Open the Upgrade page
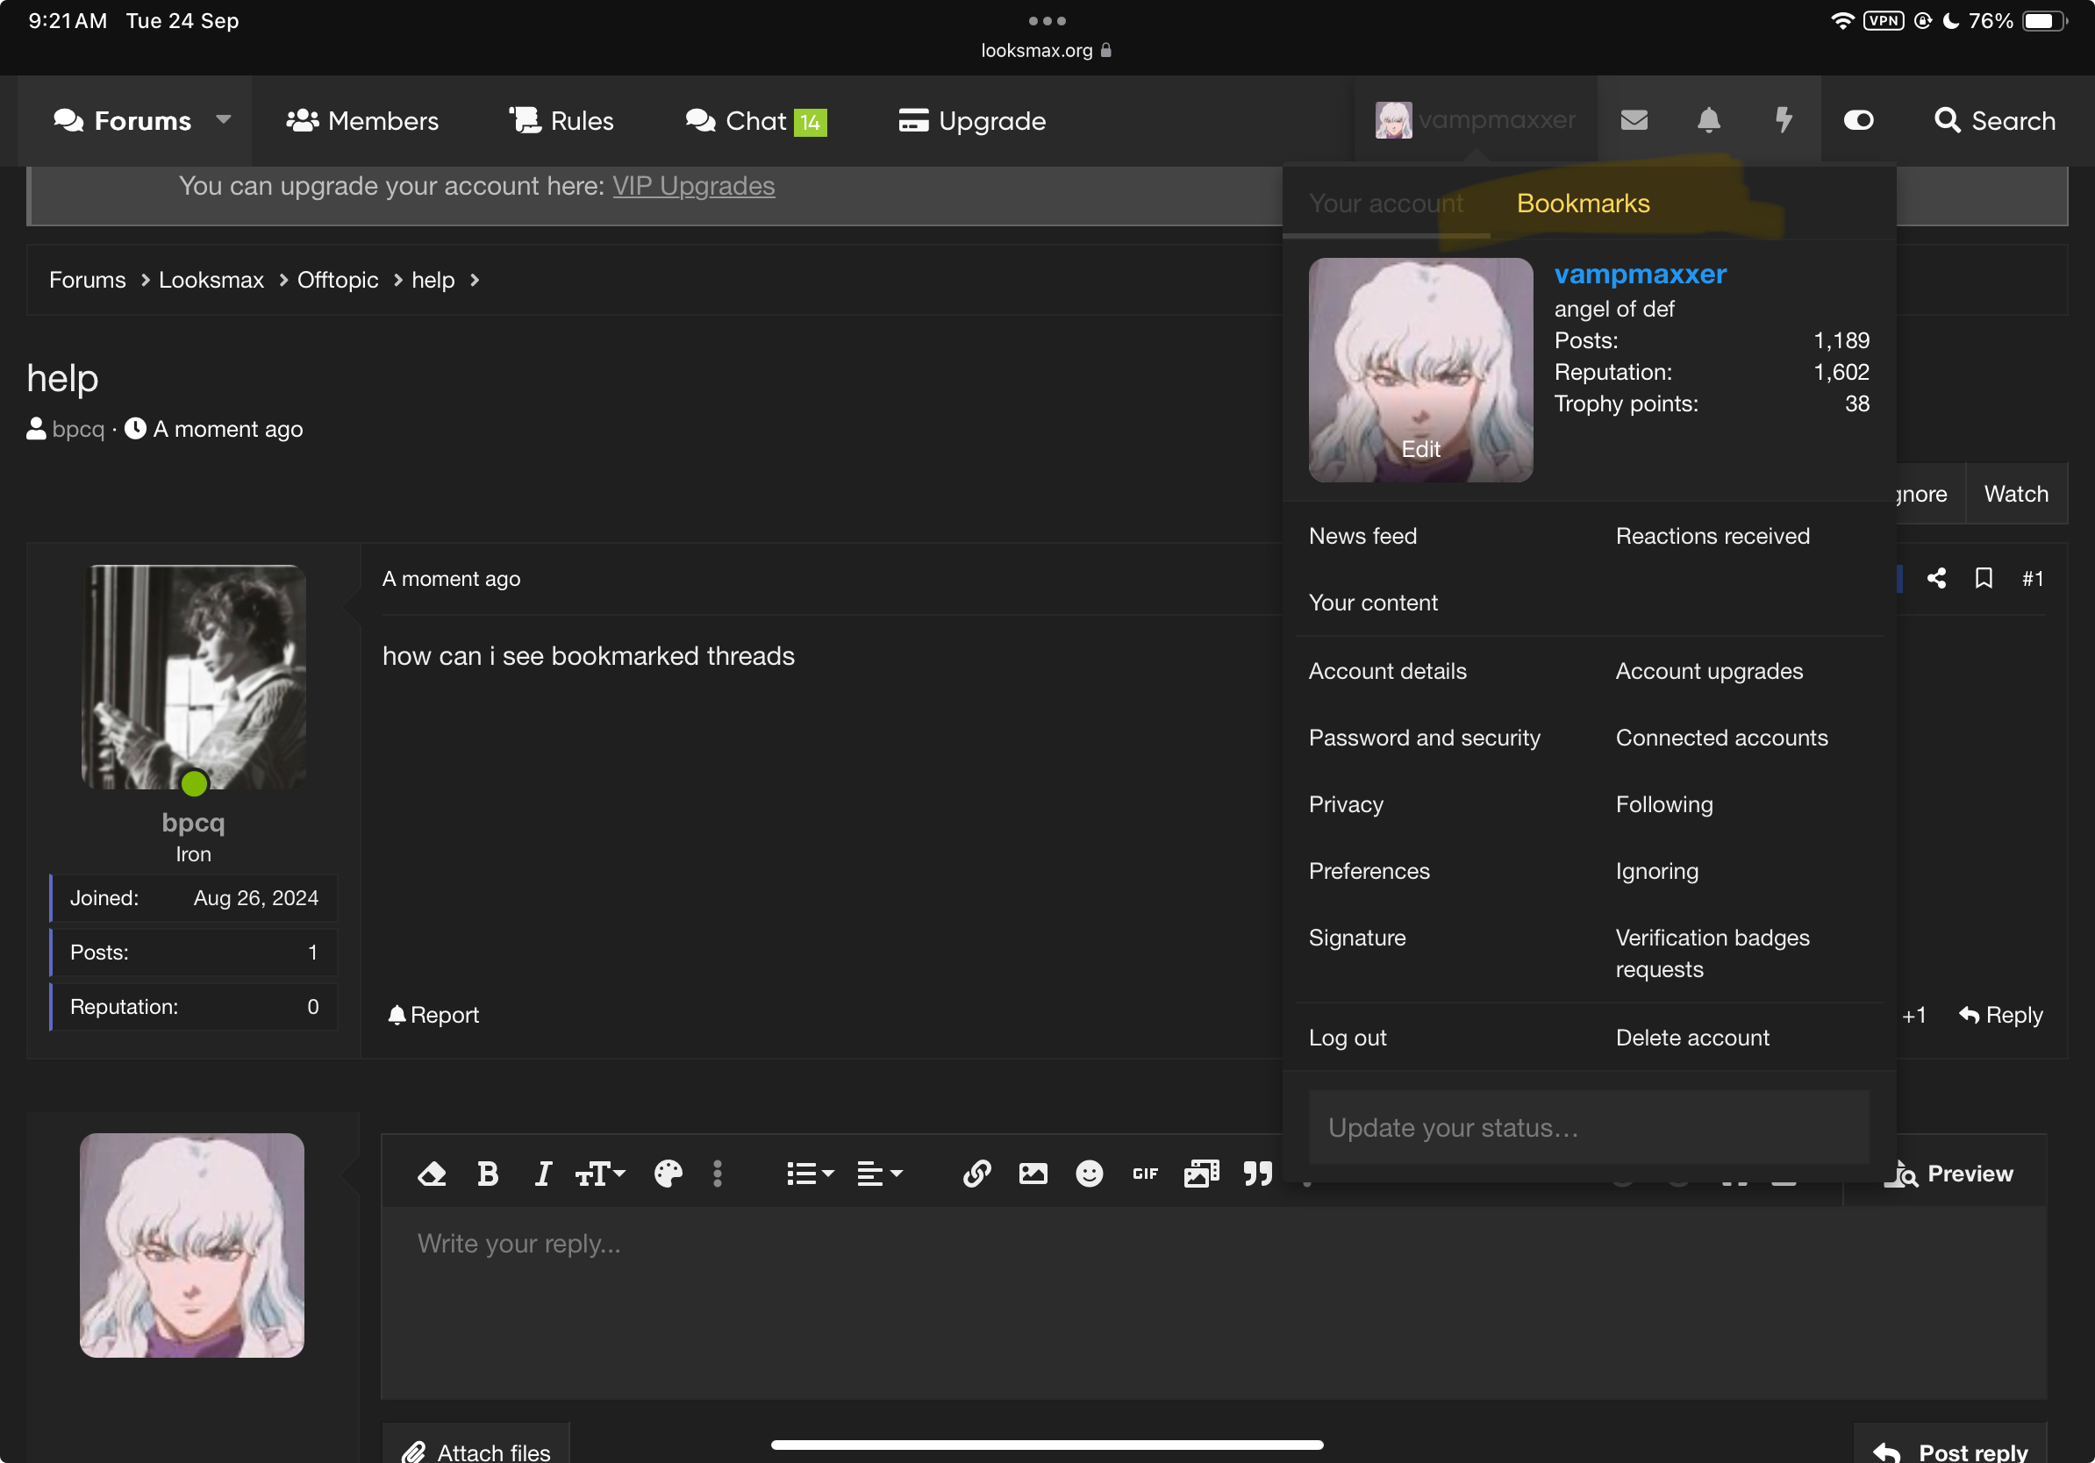 point(972,120)
